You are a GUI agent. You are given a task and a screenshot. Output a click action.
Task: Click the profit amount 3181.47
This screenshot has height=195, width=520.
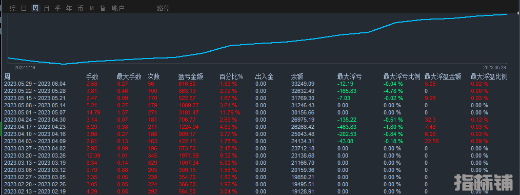coord(188,112)
